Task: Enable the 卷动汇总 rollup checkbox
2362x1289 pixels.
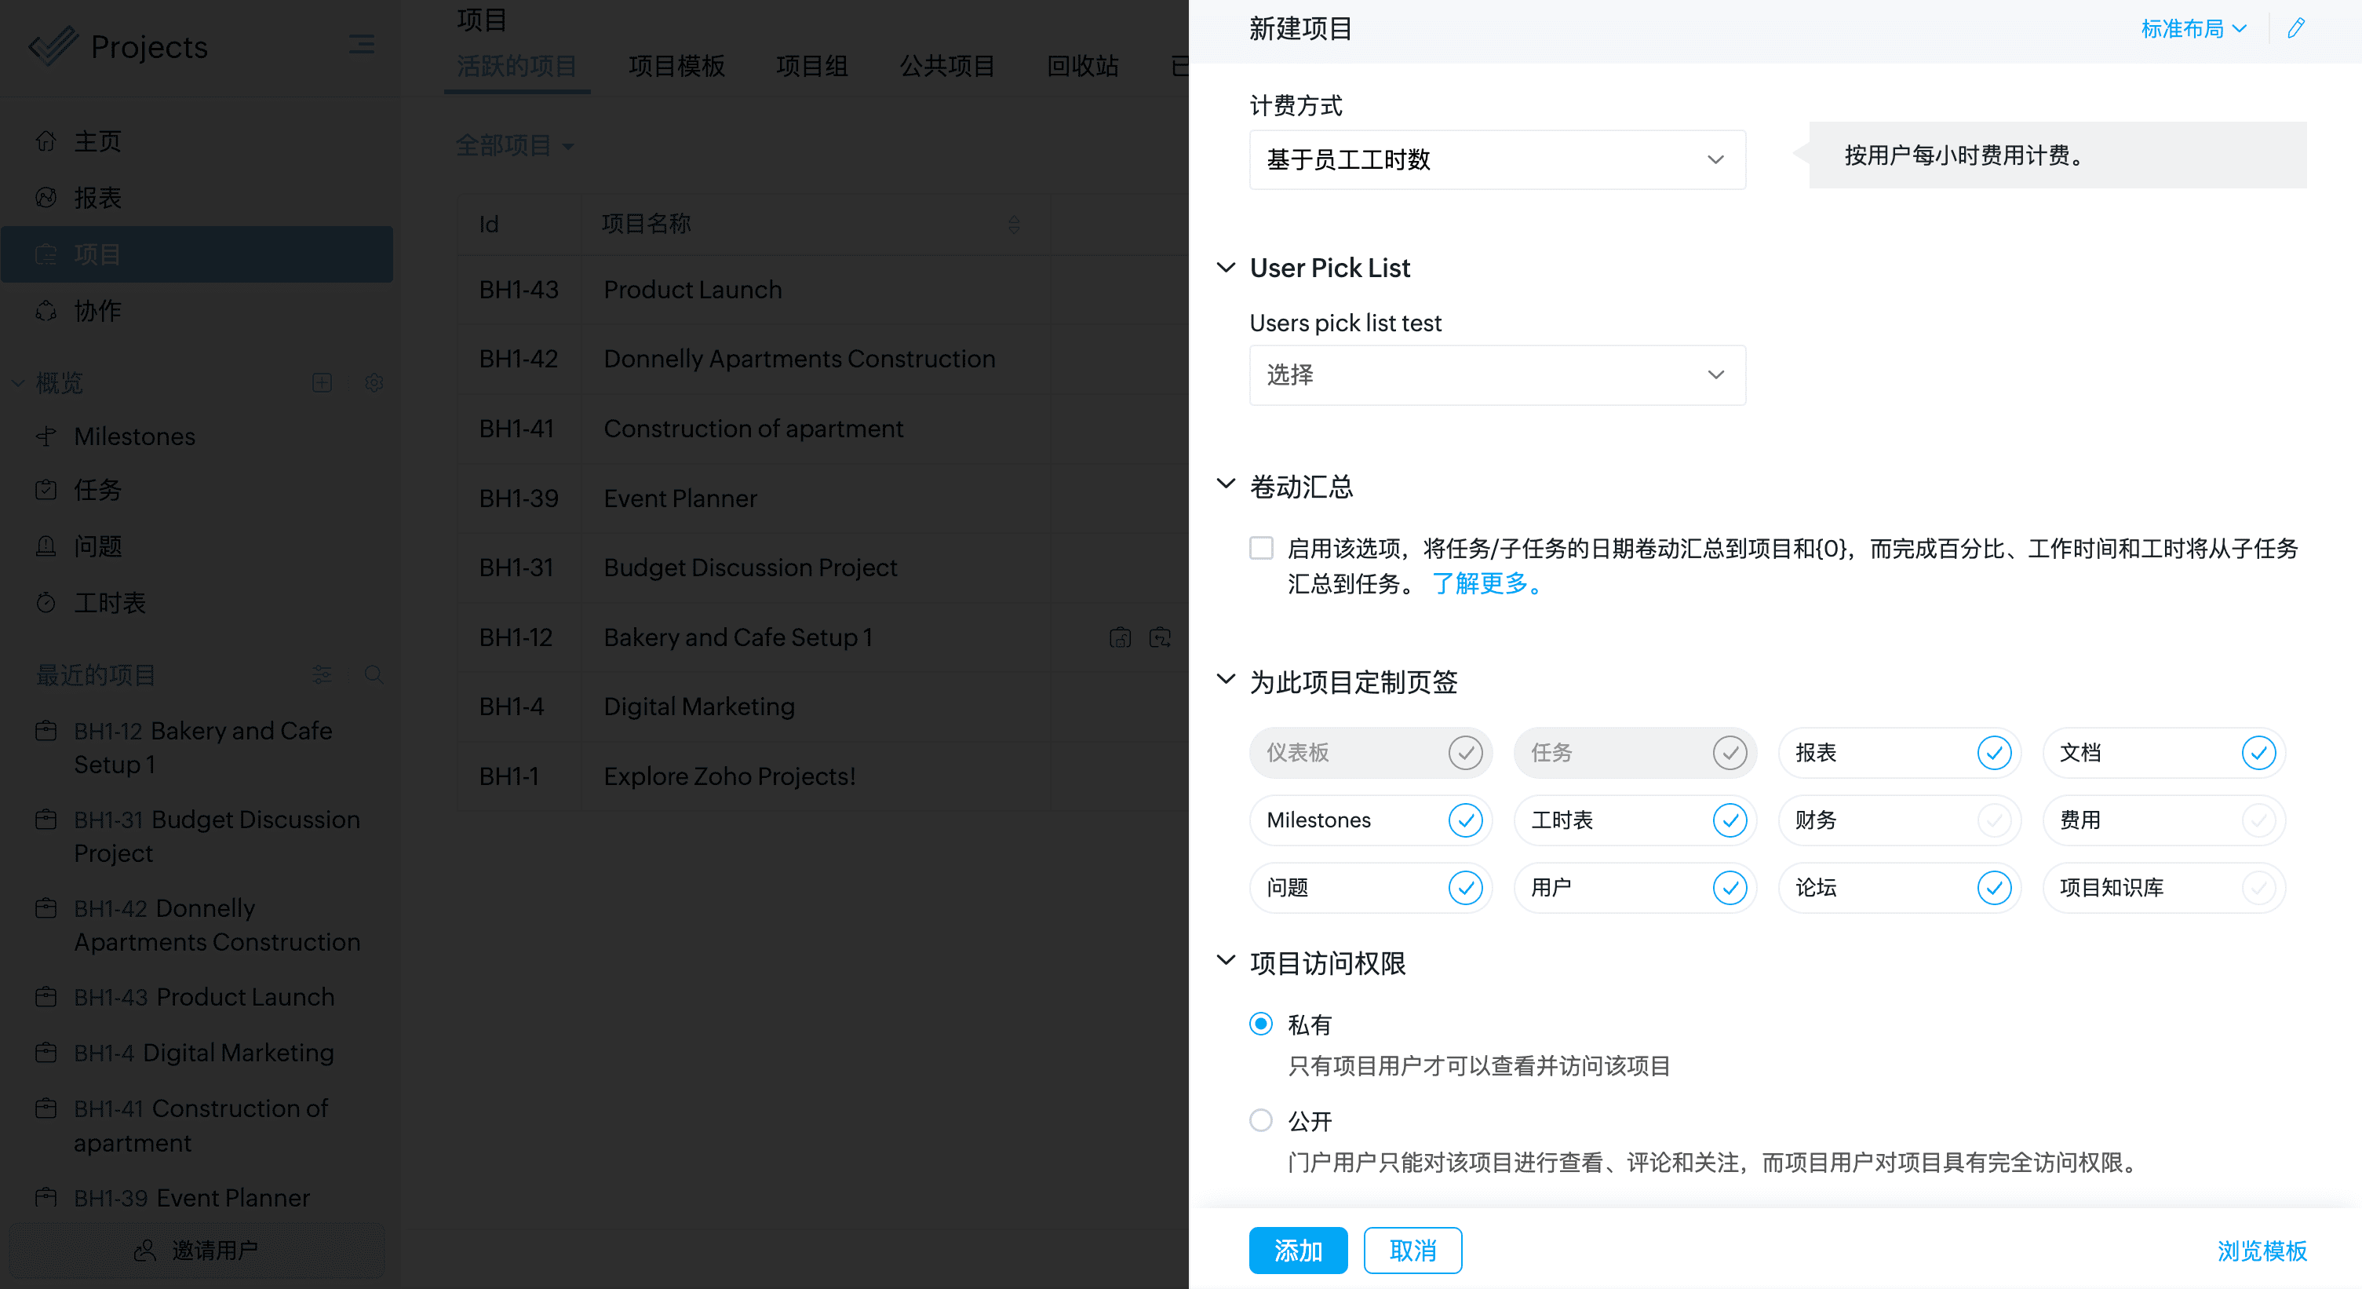Action: point(1262,549)
